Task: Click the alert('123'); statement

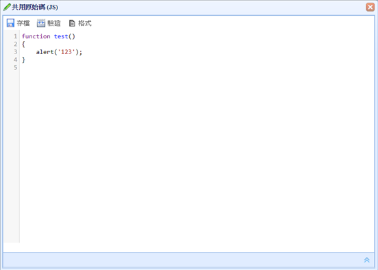Action: point(59,52)
